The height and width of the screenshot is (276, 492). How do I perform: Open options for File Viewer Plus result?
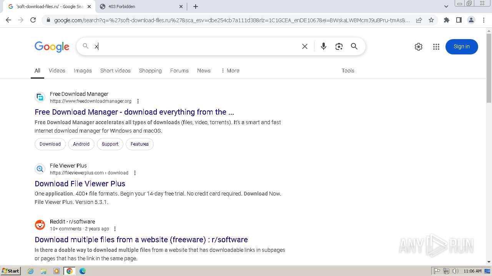135,173
